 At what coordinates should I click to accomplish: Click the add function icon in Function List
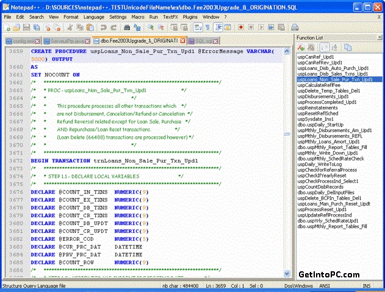click(301, 47)
